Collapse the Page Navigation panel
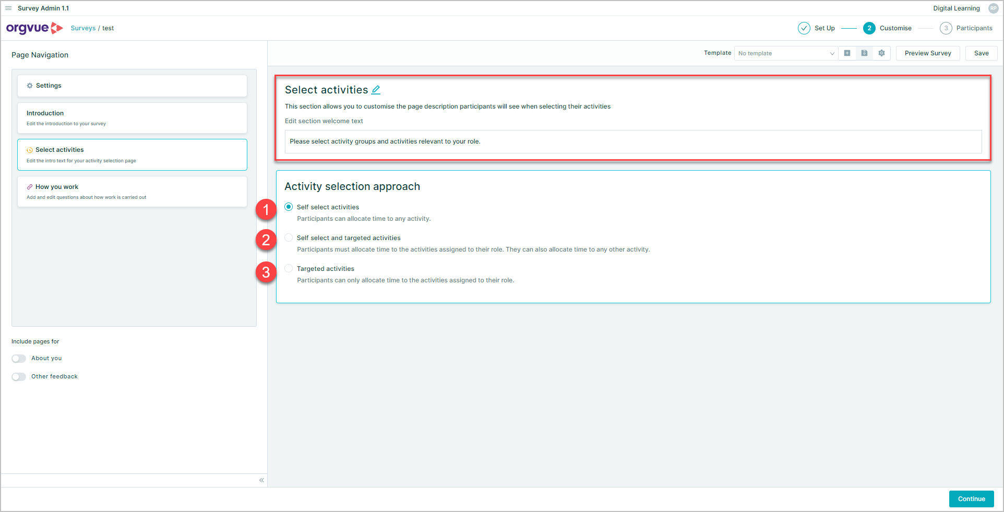 click(x=261, y=480)
